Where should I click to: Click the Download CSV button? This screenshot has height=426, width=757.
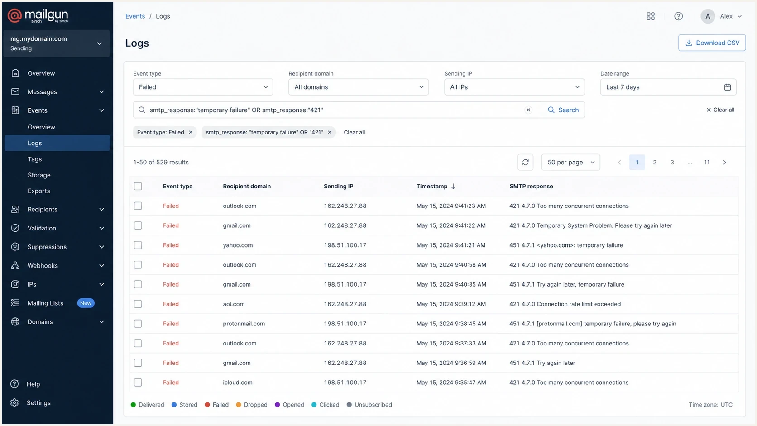pos(712,43)
